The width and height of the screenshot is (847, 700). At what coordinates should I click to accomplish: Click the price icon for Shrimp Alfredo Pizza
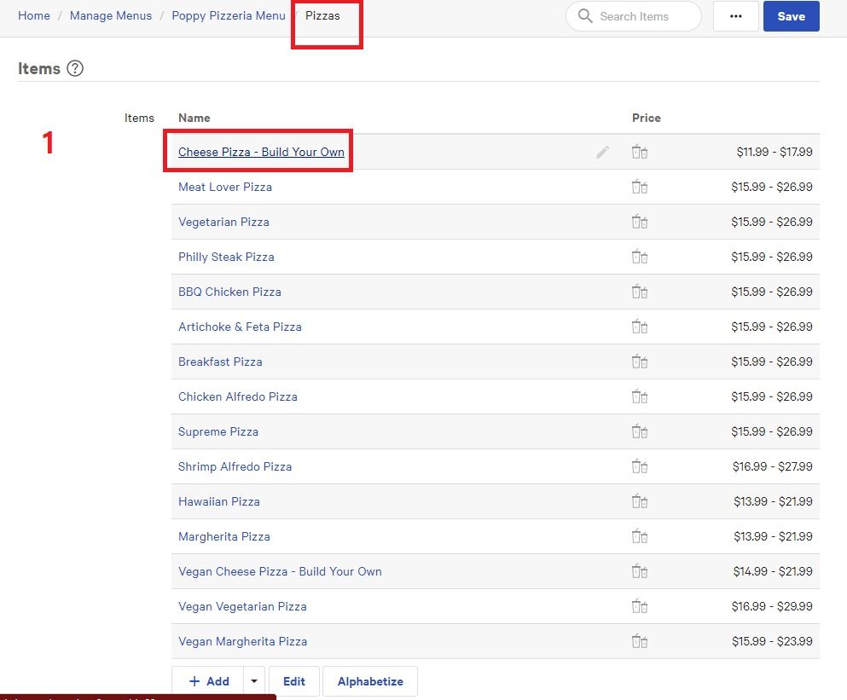639,467
